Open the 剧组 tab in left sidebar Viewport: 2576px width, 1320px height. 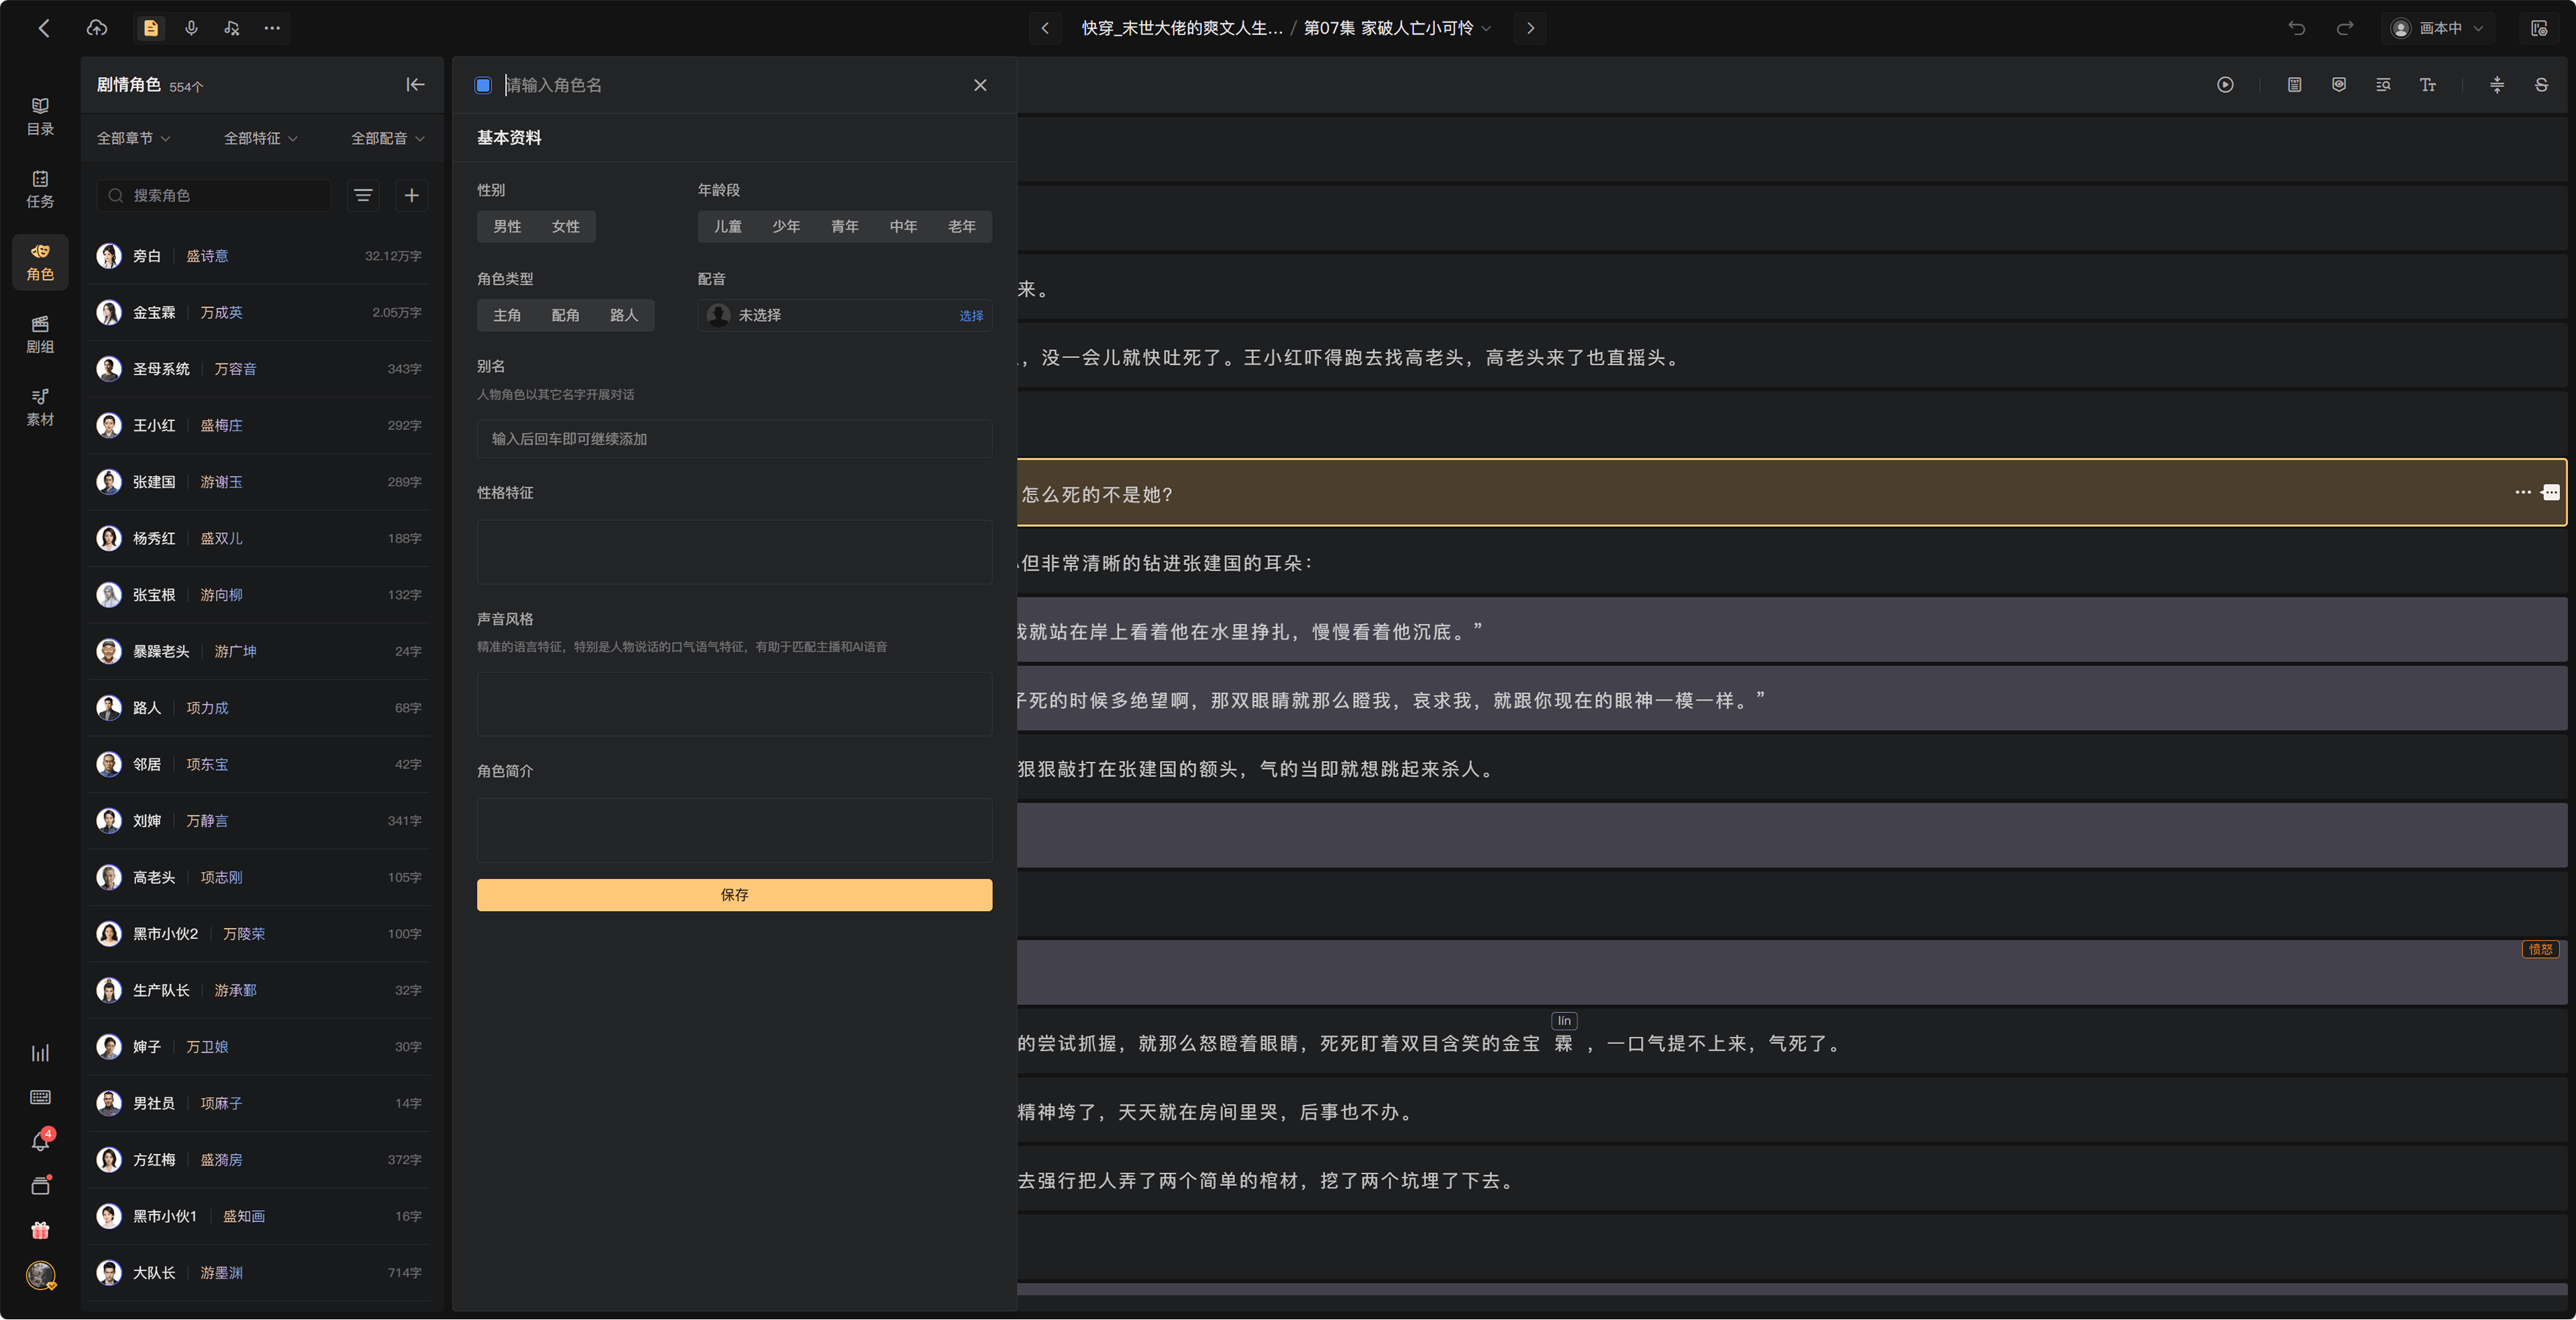[x=40, y=335]
